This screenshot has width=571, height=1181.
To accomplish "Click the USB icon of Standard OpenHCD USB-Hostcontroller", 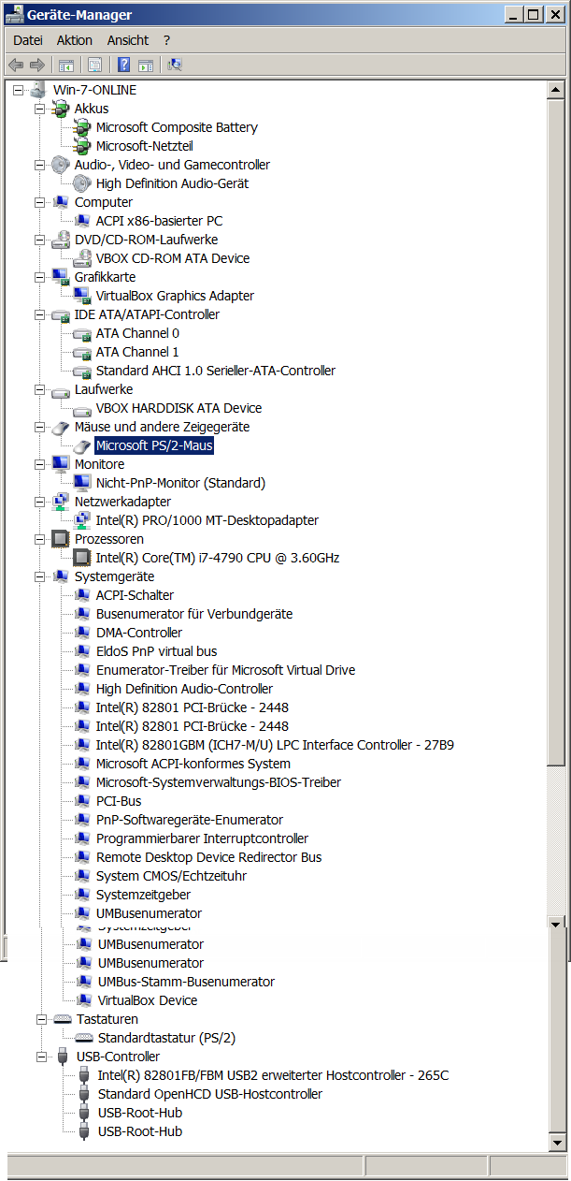I will coord(85,1094).
